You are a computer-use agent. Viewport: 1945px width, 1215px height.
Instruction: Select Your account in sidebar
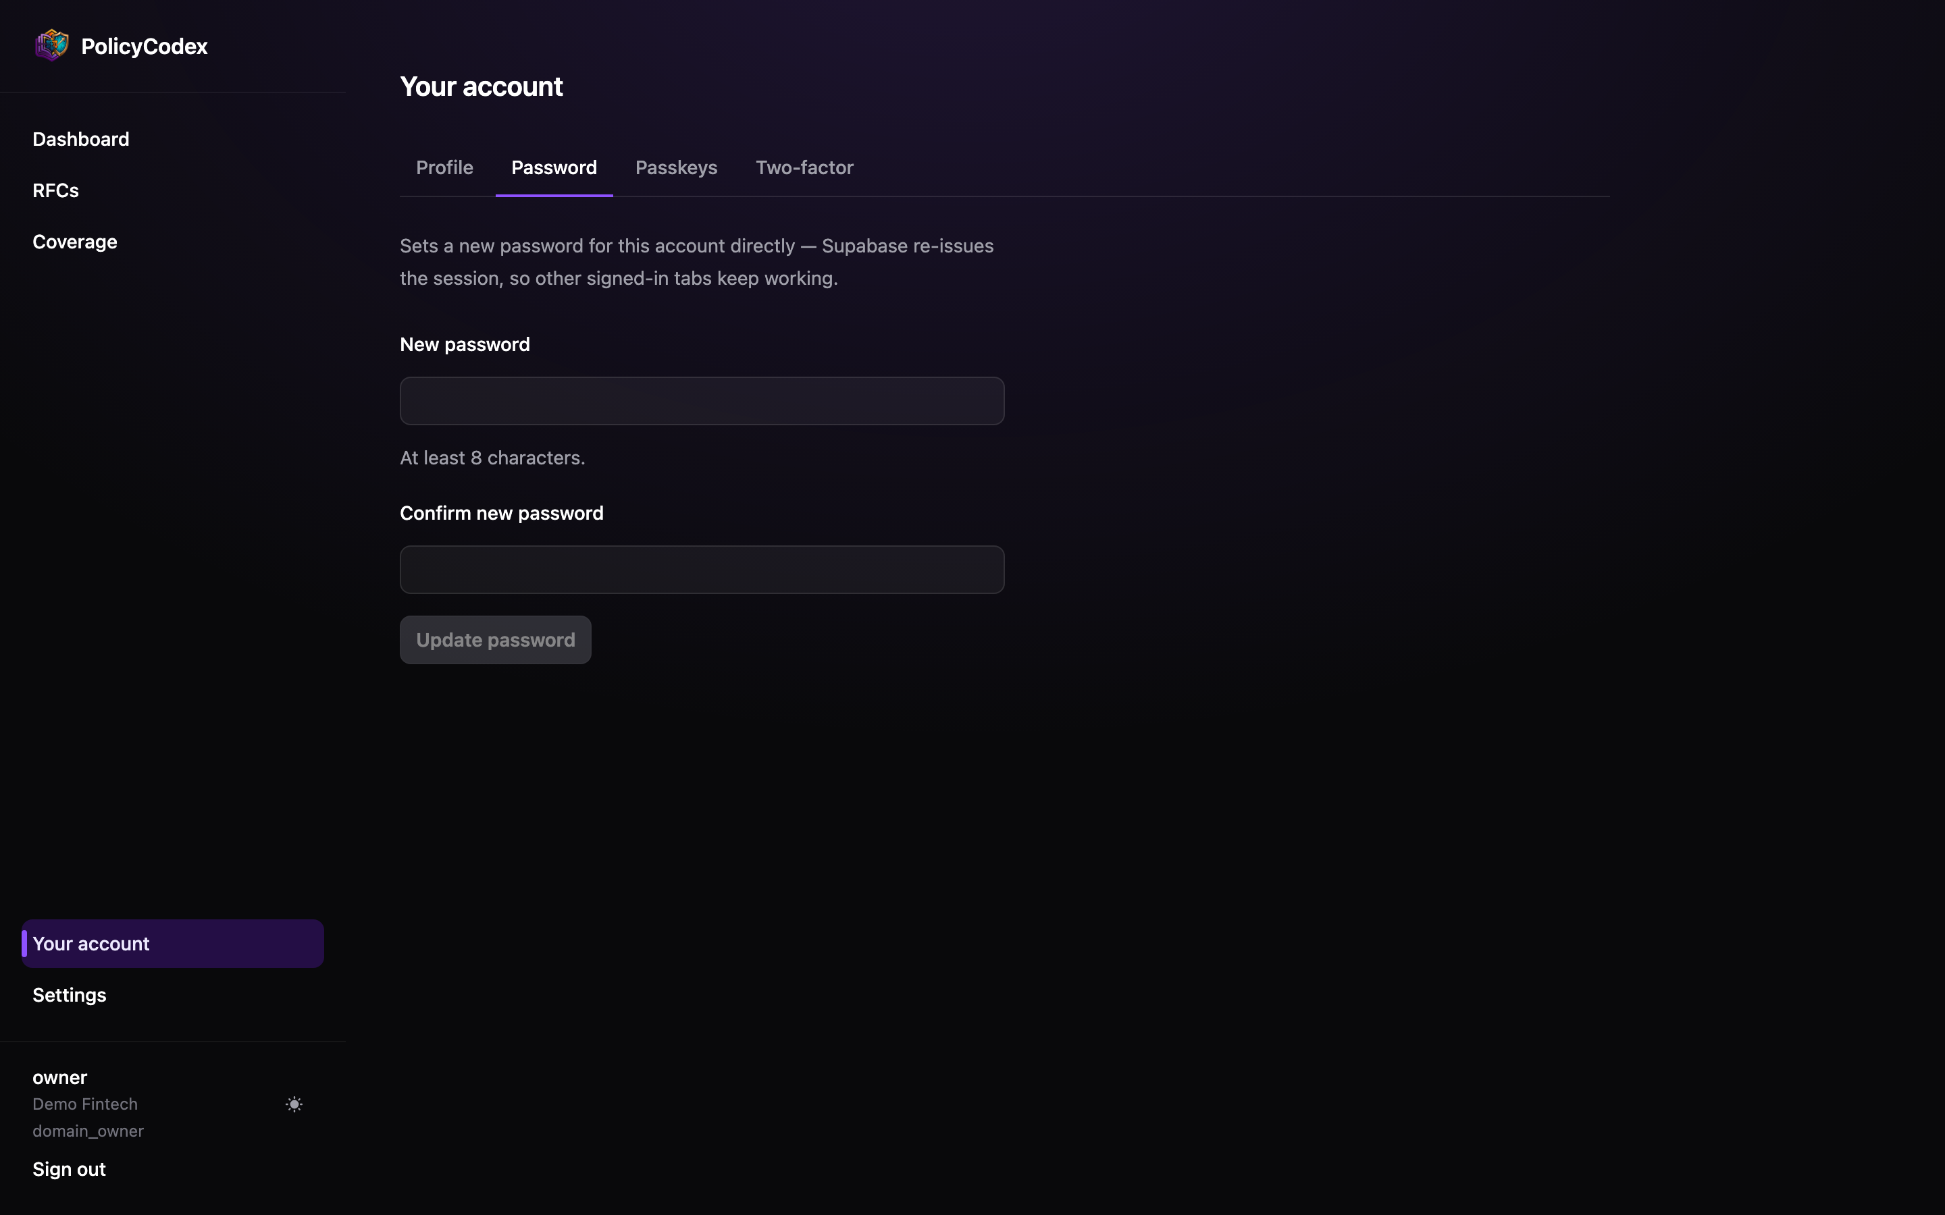click(x=173, y=944)
